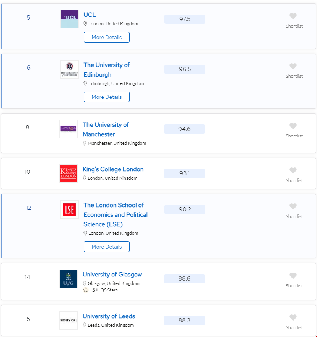Click the QS Stars star icon for Glasgow
The image size is (317, 337).
tap(86, 290)
